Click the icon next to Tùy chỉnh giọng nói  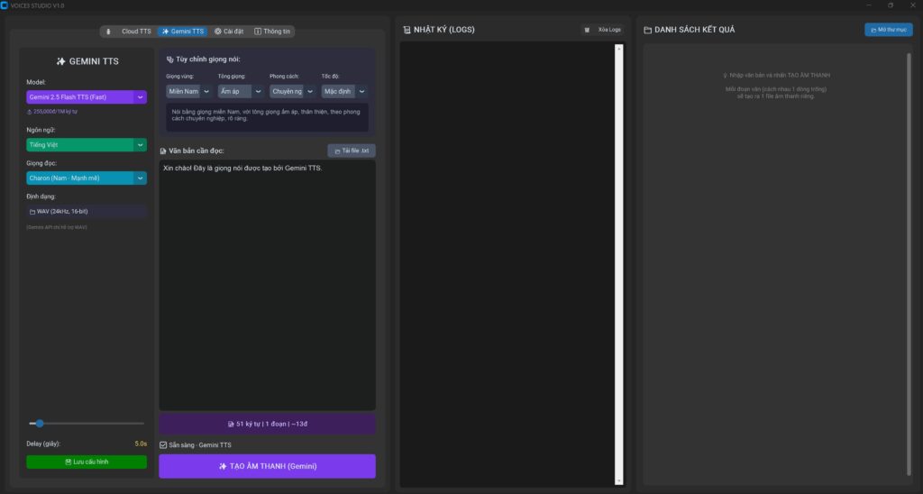coord(169,59)
